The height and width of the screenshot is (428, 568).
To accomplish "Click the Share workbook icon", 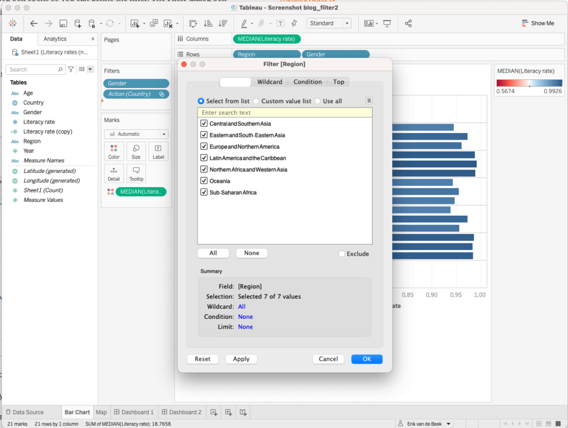I will (408, 23).
